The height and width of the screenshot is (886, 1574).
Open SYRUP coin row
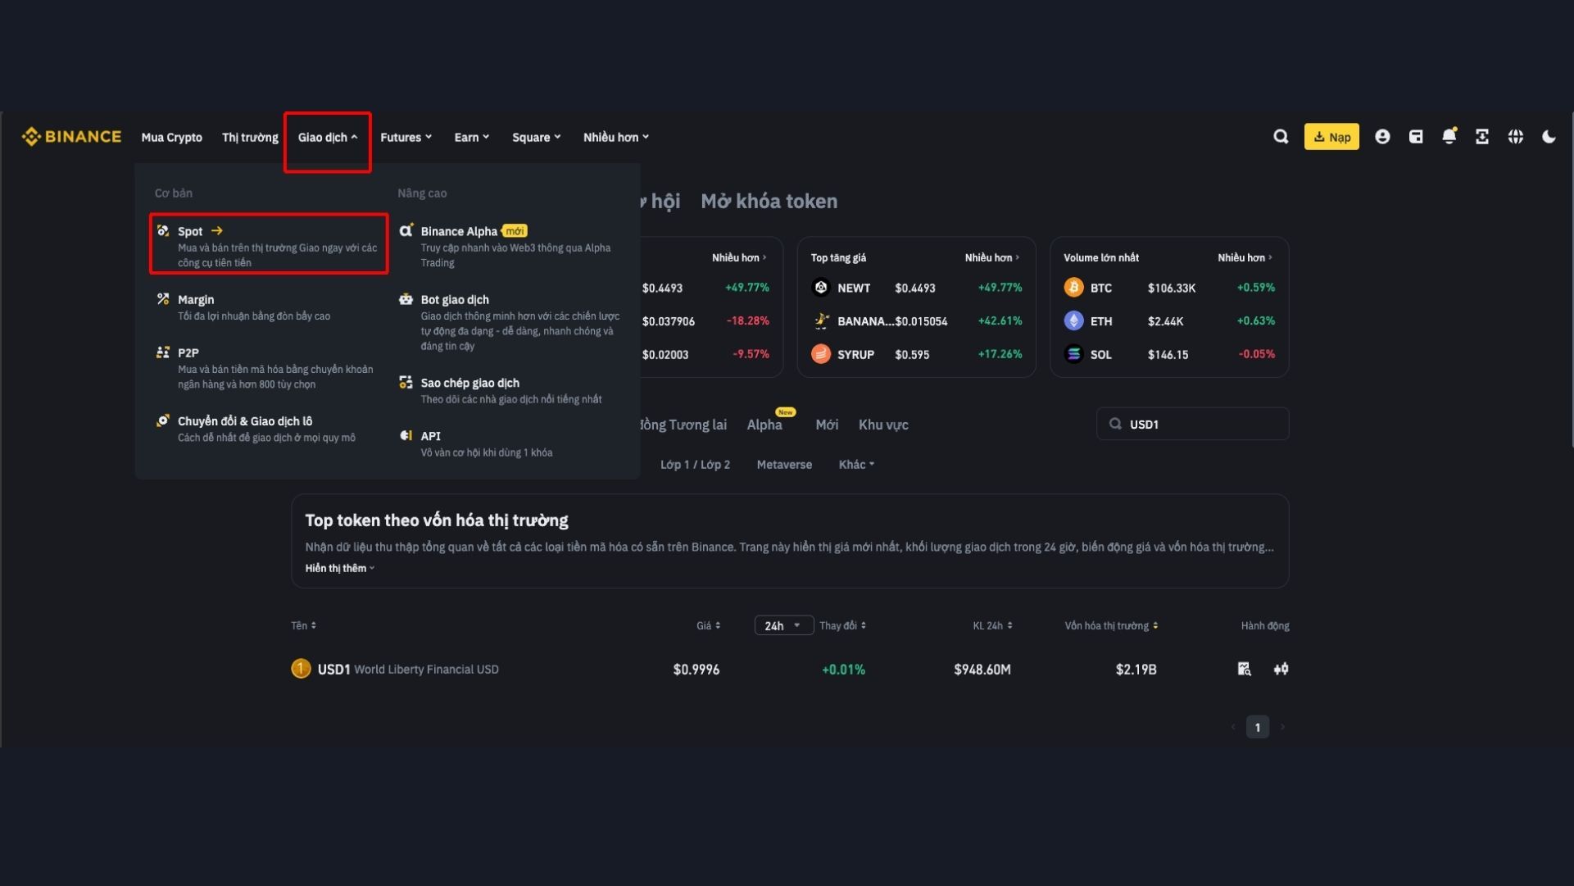[916, 354]
